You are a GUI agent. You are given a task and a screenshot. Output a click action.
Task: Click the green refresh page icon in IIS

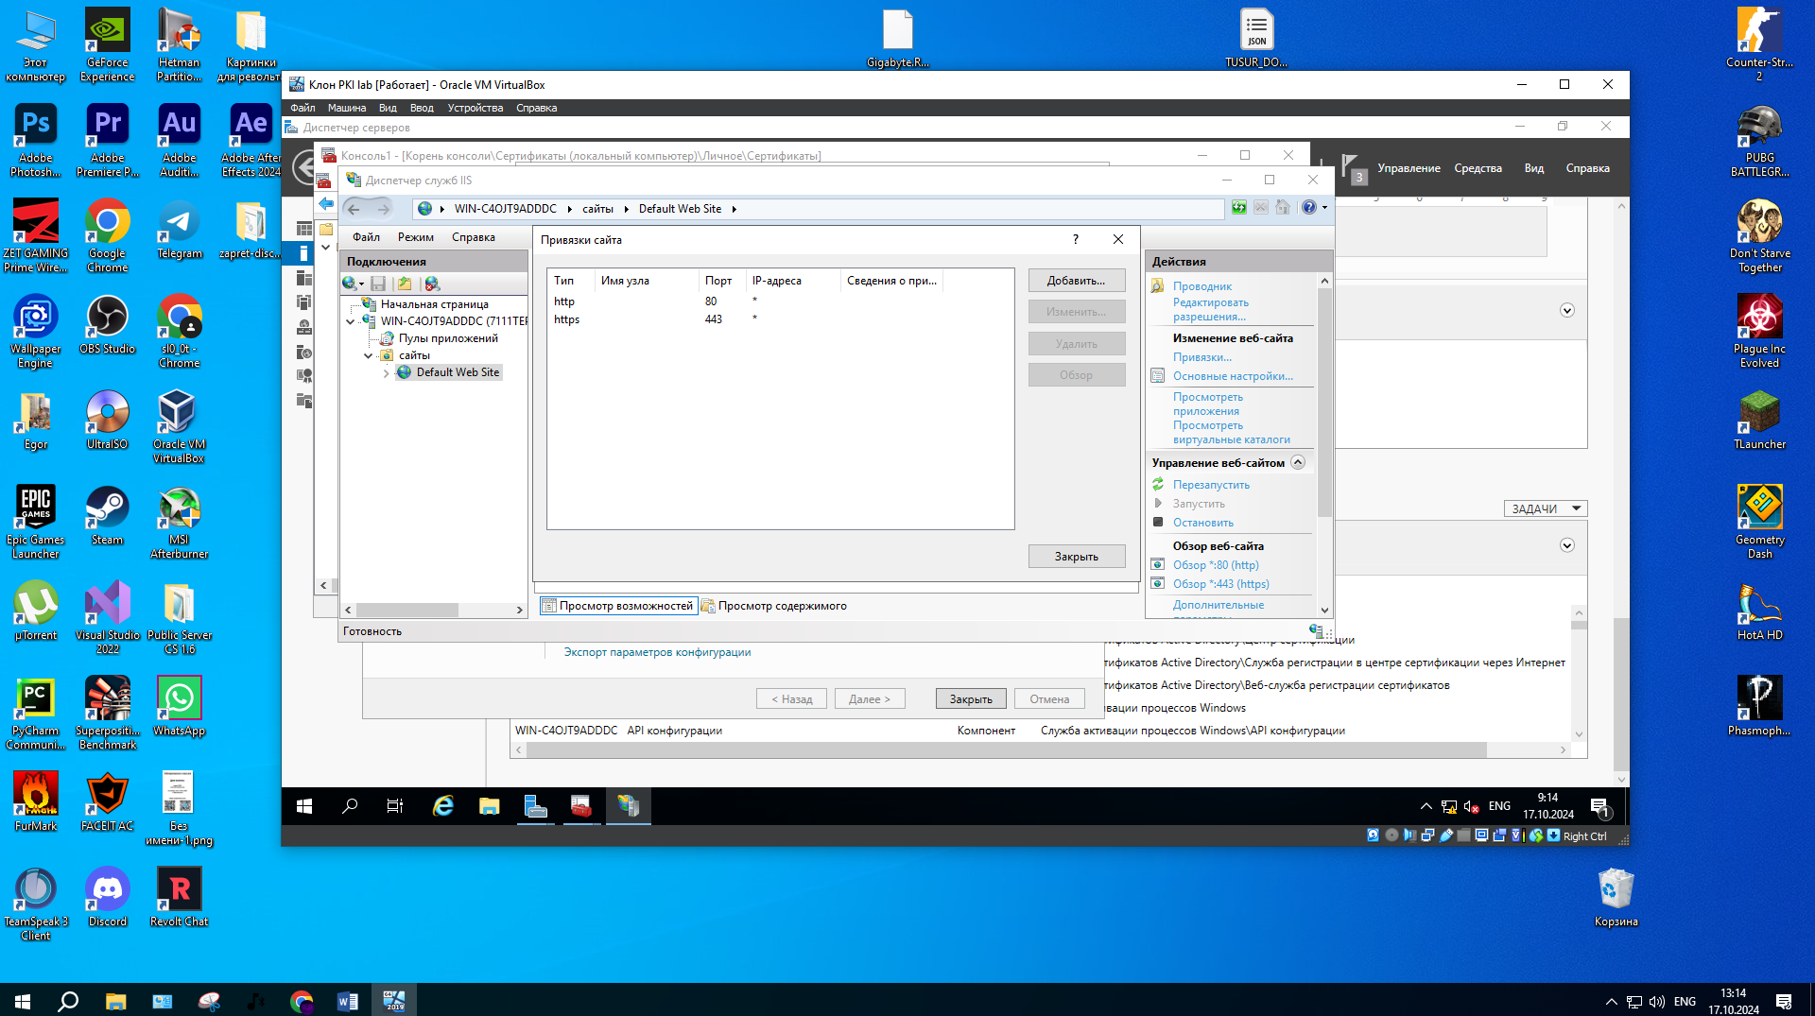[x=1238, y=208]
